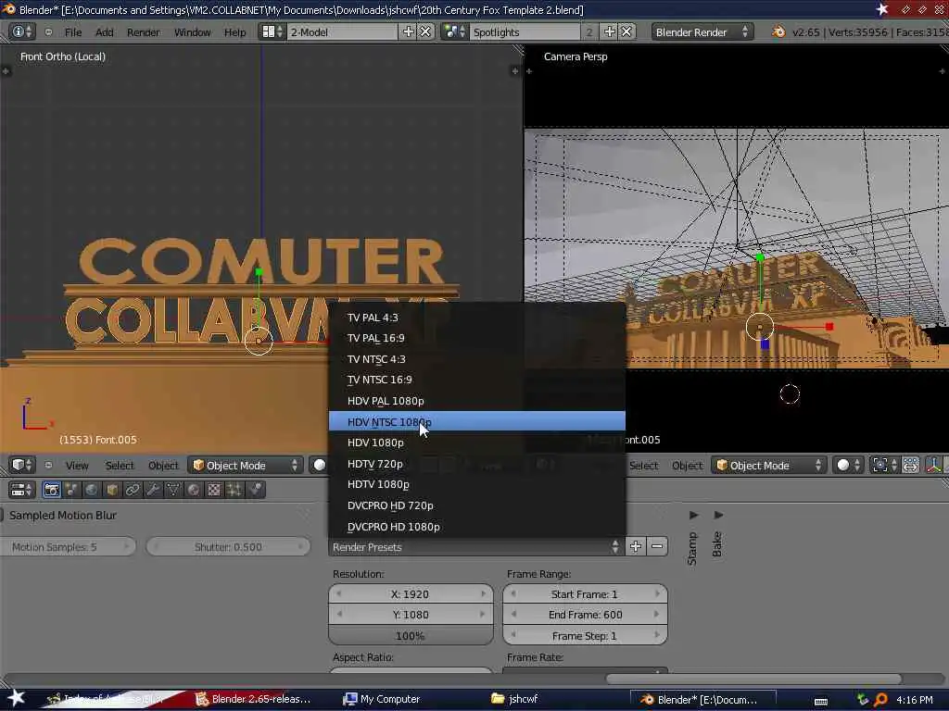Open the File menu

pos(73,32)
